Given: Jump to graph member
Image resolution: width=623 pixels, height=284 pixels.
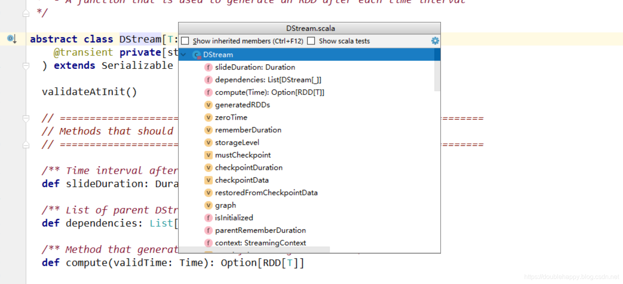Looking at the screenshot, I should coord(225,206).
